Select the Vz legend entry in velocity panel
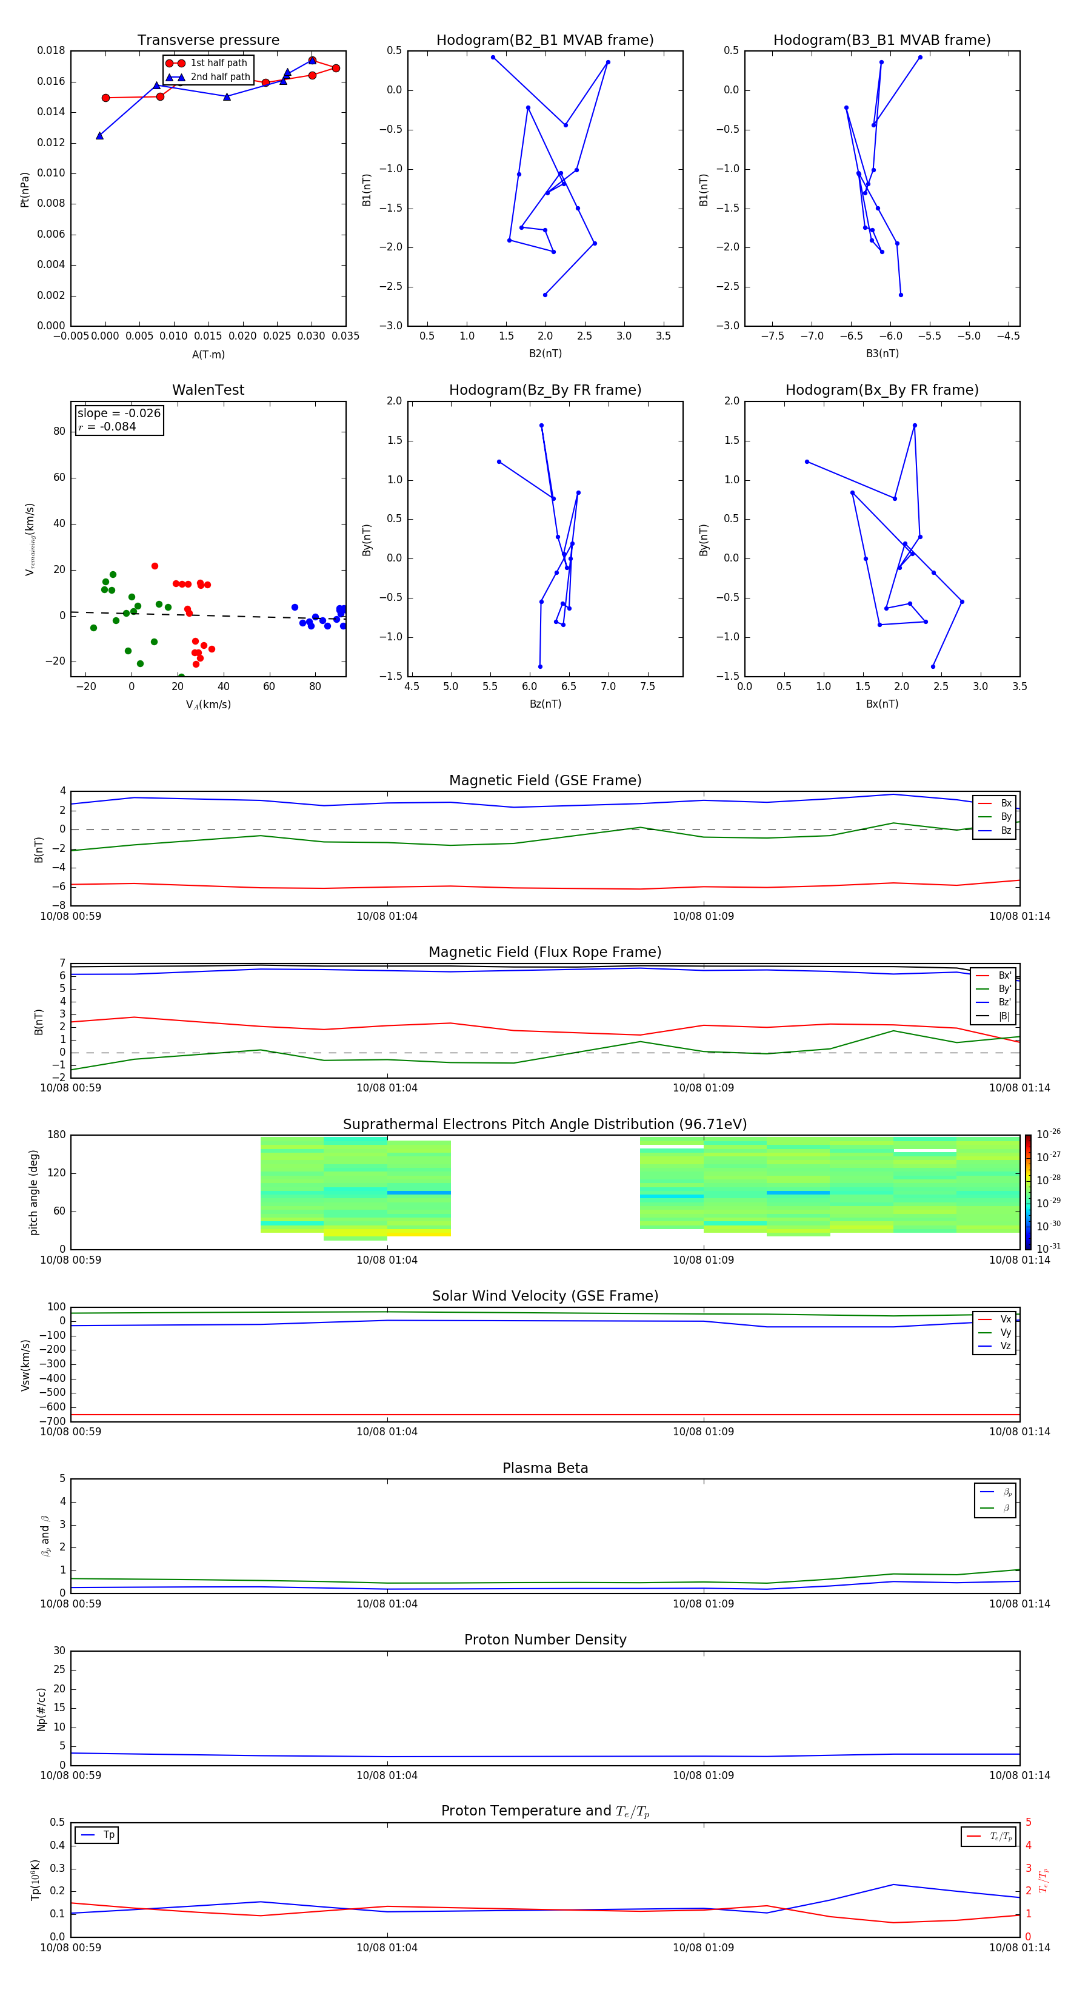The image size is (1091, 2001). click(995, 1346)
